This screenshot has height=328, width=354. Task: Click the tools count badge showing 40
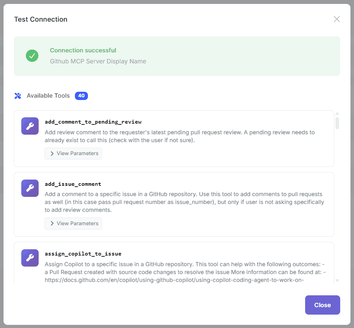coord(81,96)
